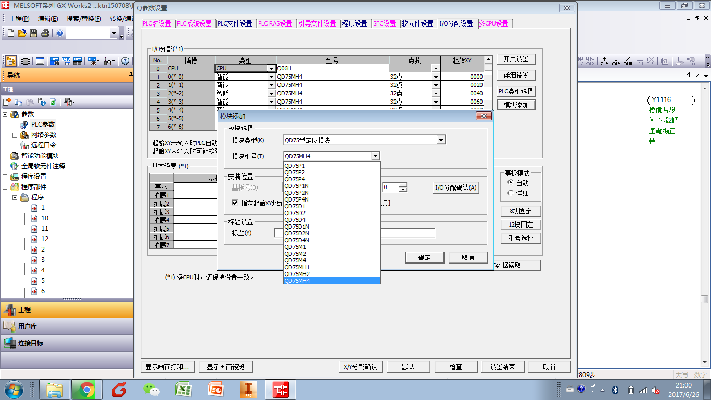Click the New project blank page icon
This screenshot has width=711, height=400.
(x=11, y=33)
